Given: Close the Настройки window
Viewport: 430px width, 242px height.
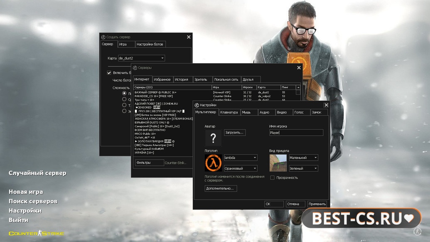Looking at the screenshot, I should pyautogui.click(x=326, y=105).
